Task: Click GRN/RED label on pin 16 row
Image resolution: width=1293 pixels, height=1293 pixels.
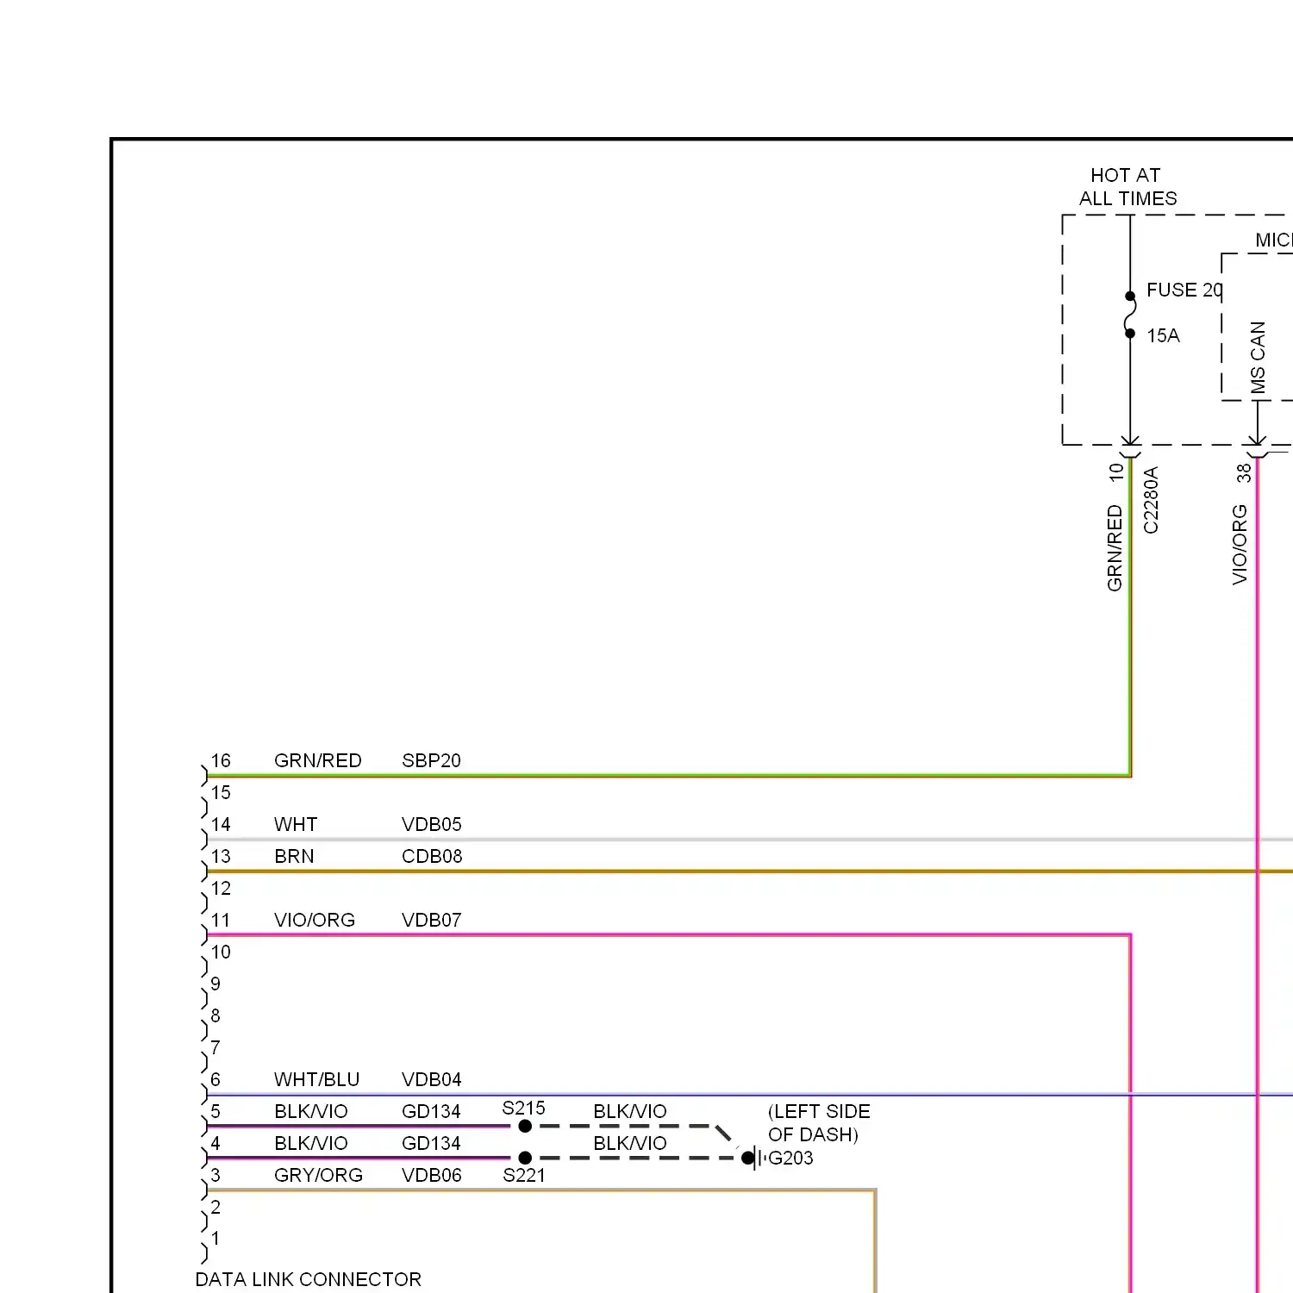Action: coord(317,761)
